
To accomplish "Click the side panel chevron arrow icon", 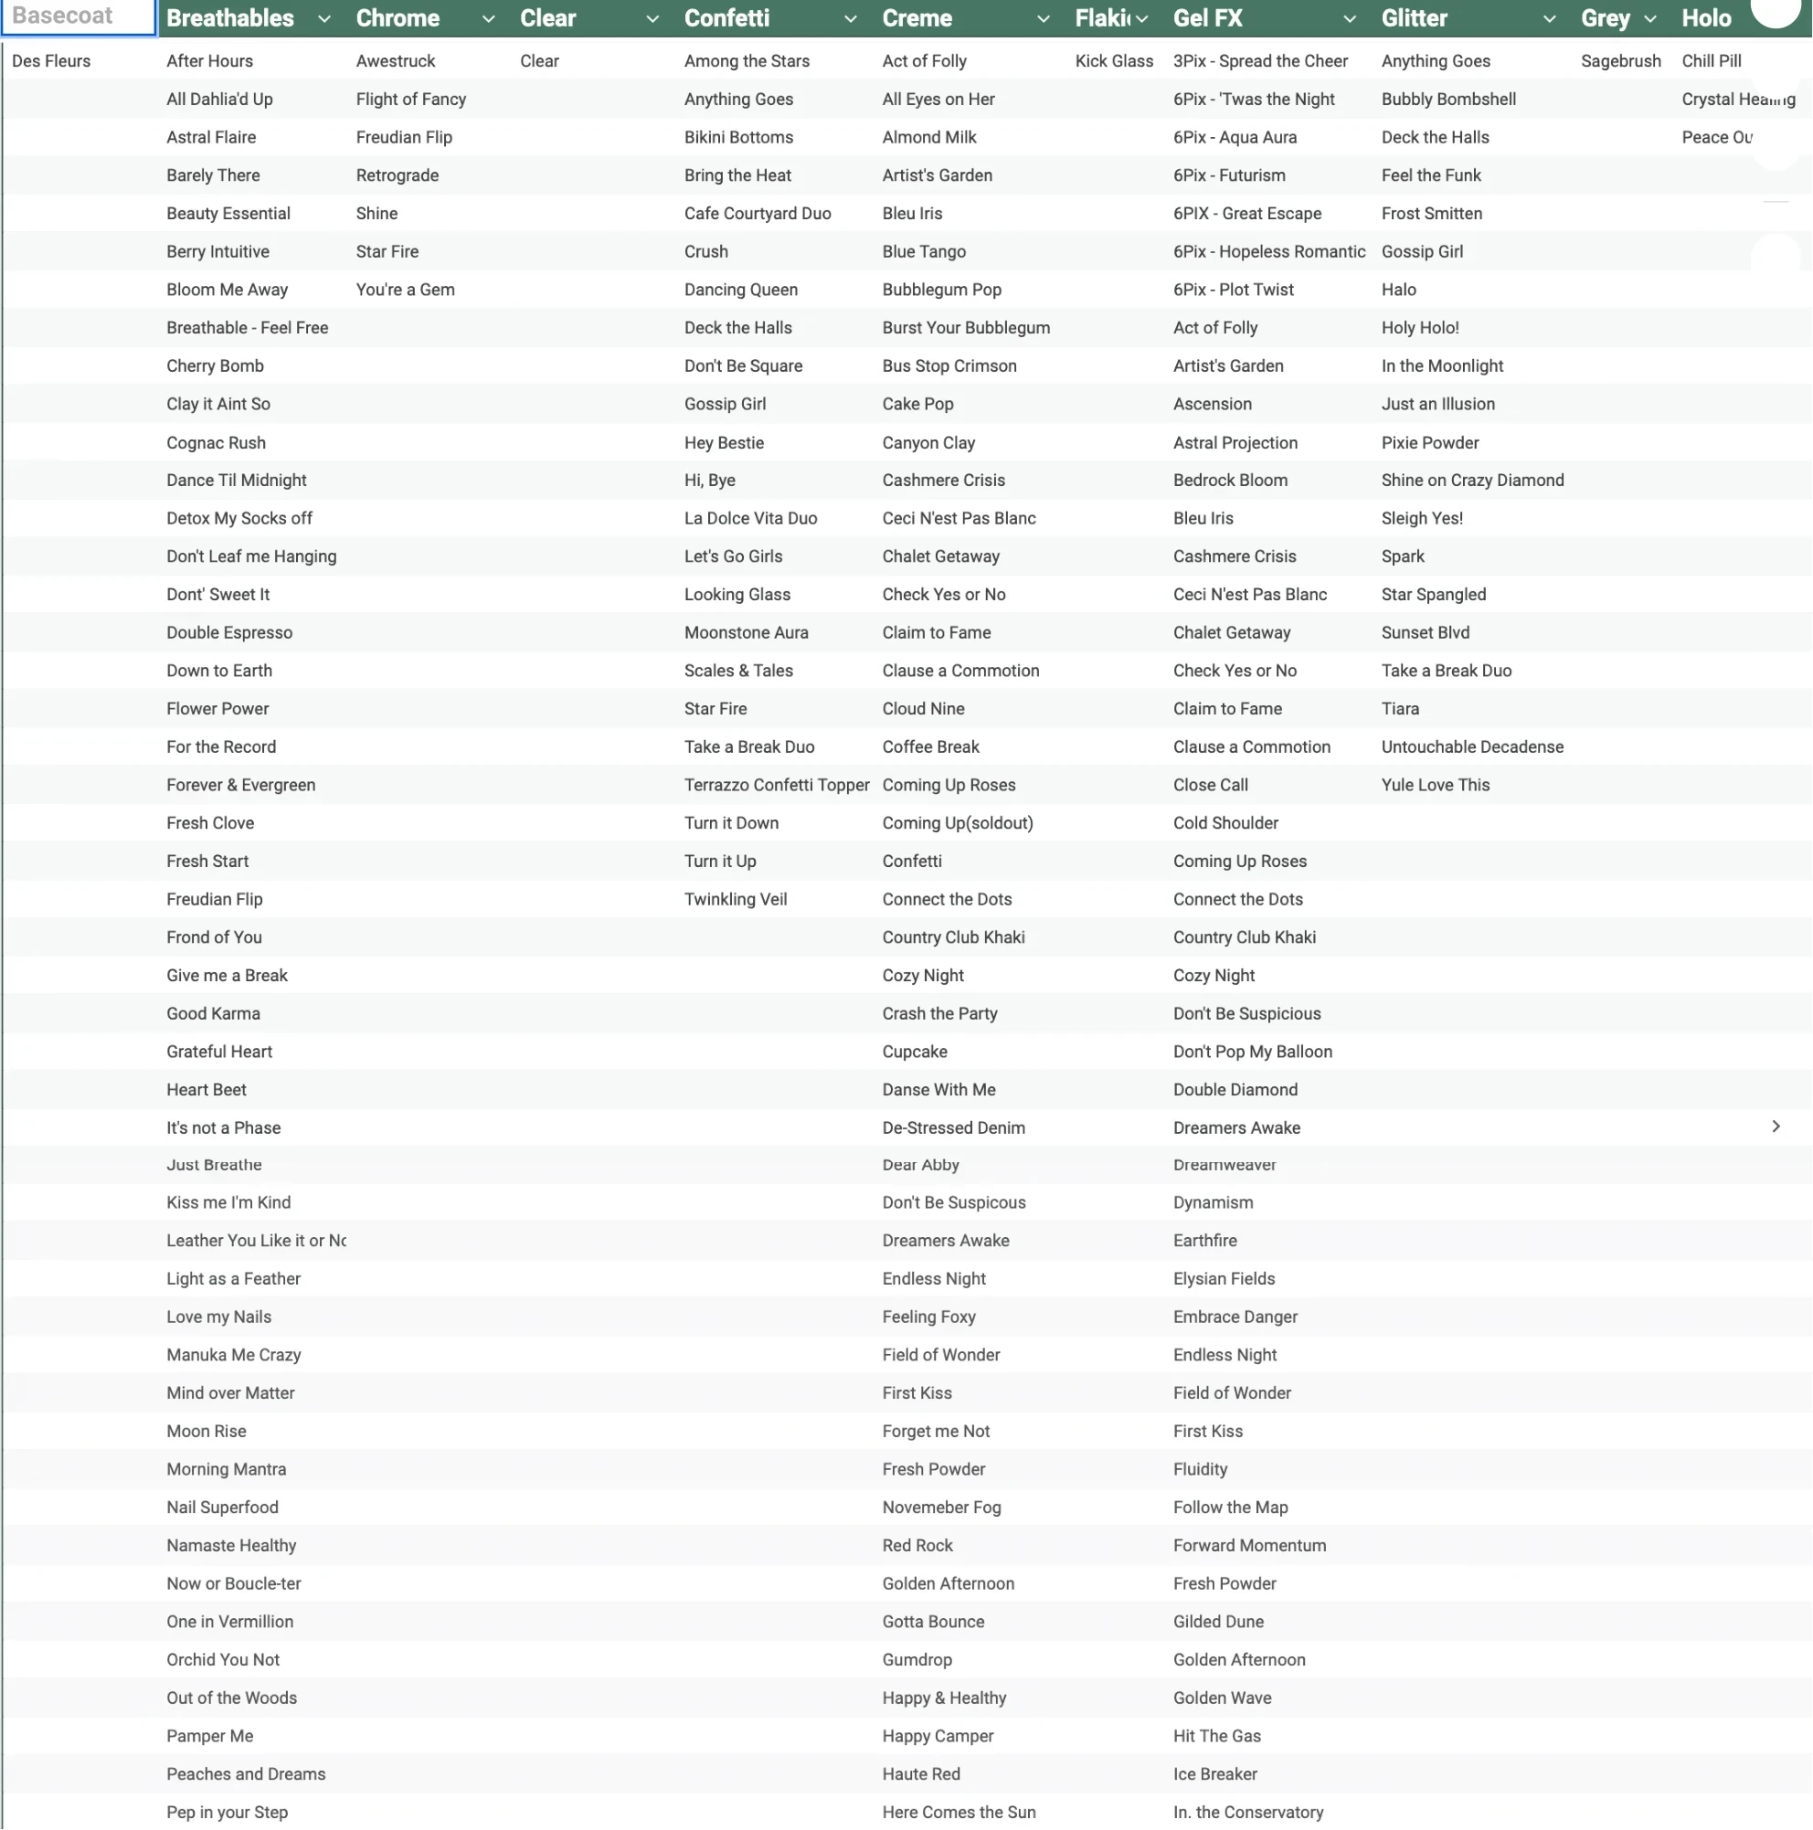I will pyautogui.click(x=1776, y=1127).
